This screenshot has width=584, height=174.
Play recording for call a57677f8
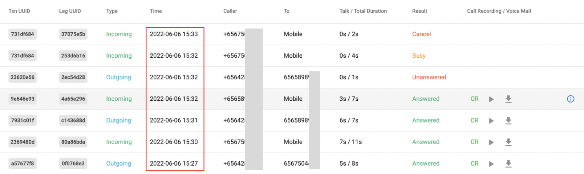(491, 164)
